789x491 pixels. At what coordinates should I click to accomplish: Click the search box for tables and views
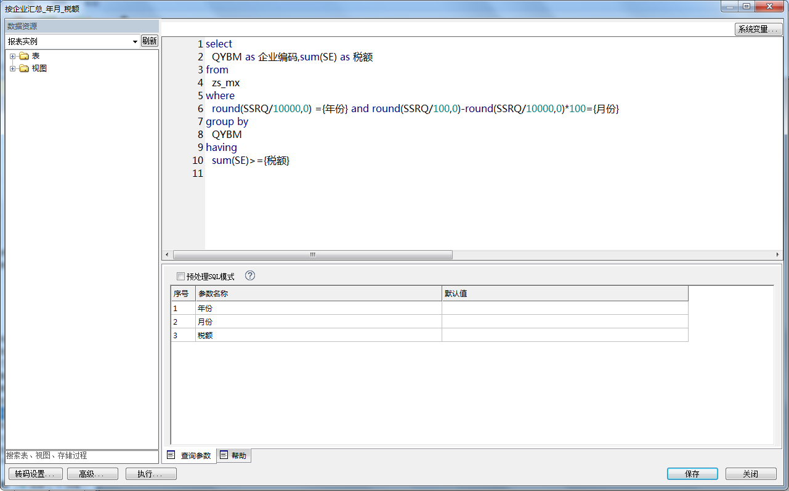click(x=81, y=456)
